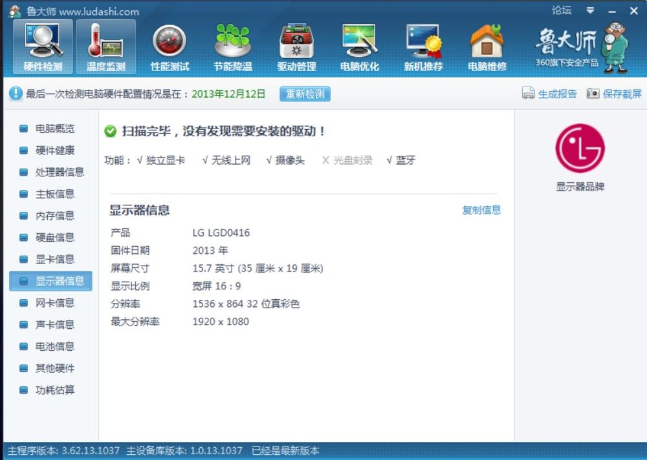Screen dimensions: 647x460
Task: Click firmware date value 2013 年
Action: [x=210, y=251]
